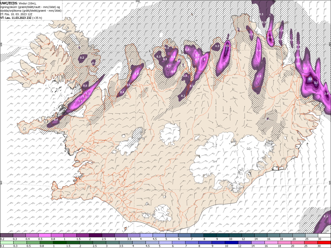Click the 'rigning/skúrir' legend description line
The image size is (331, 248).
pos(30,7)
